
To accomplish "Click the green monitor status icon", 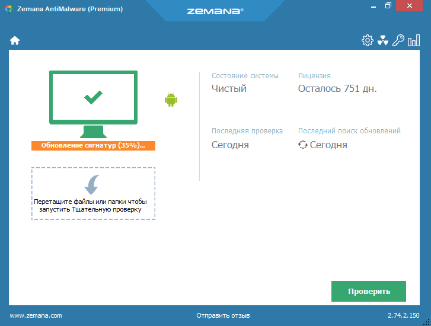I will click(x=93, y=104).
